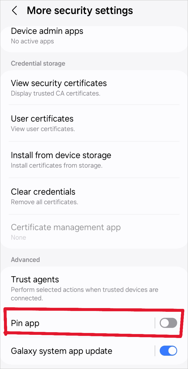
Task: Open Pin app details via its label
Action: 25,323
